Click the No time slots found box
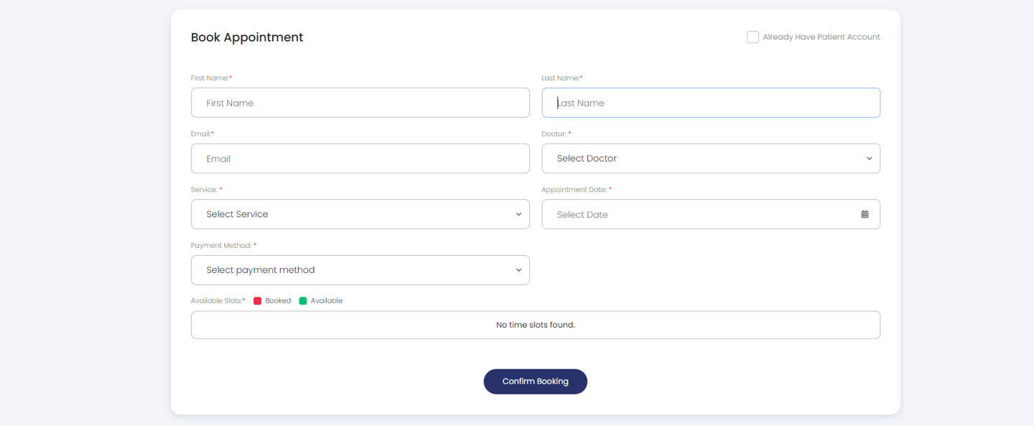The width and height of the screenshot is (1034, 426). 536,325
